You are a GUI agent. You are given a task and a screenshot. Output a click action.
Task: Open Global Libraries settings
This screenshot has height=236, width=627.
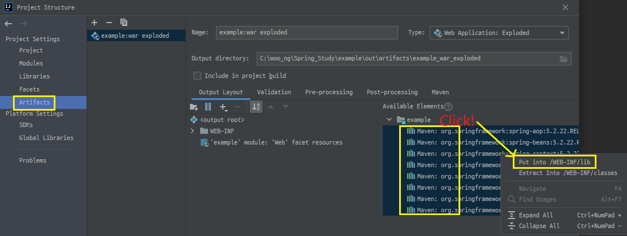point(46,138)
